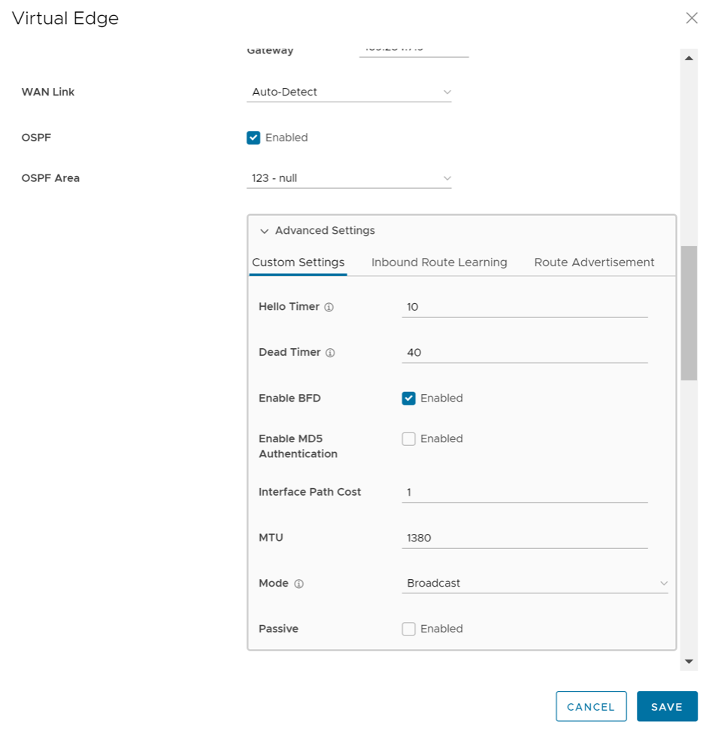Open the Mode Broadcast dropdown
This screenshot has height=731, width=706.
tap(535, 584)
